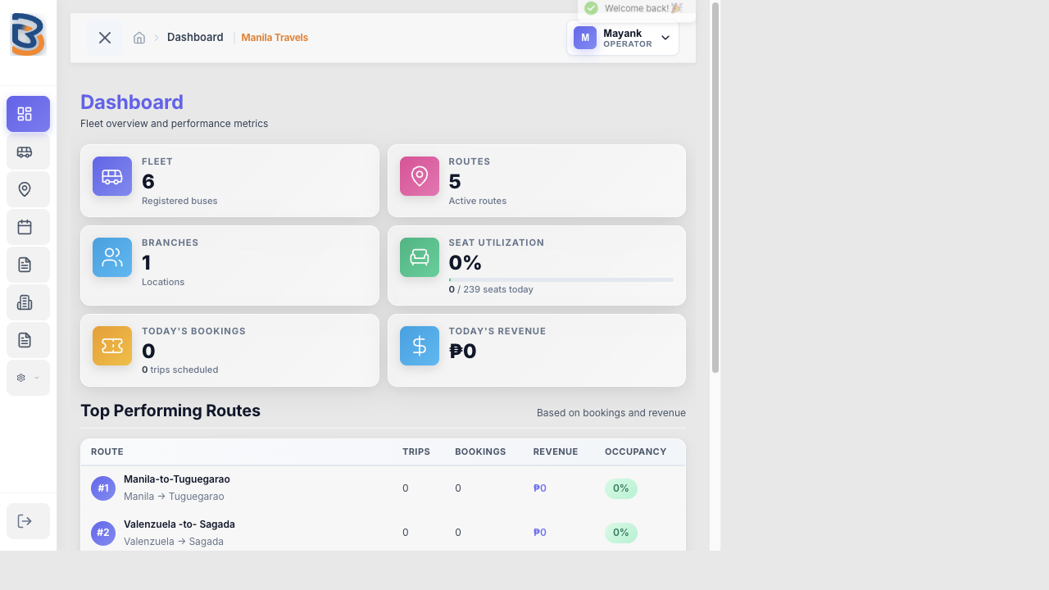
Task: Click the Routes pin card icon
Action: (420, 176)
